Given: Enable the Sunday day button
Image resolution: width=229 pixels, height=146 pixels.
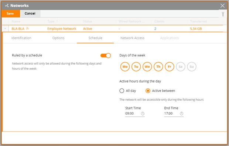Looking at the screenshot, I should pyautogui.click(x=192, y=67).
